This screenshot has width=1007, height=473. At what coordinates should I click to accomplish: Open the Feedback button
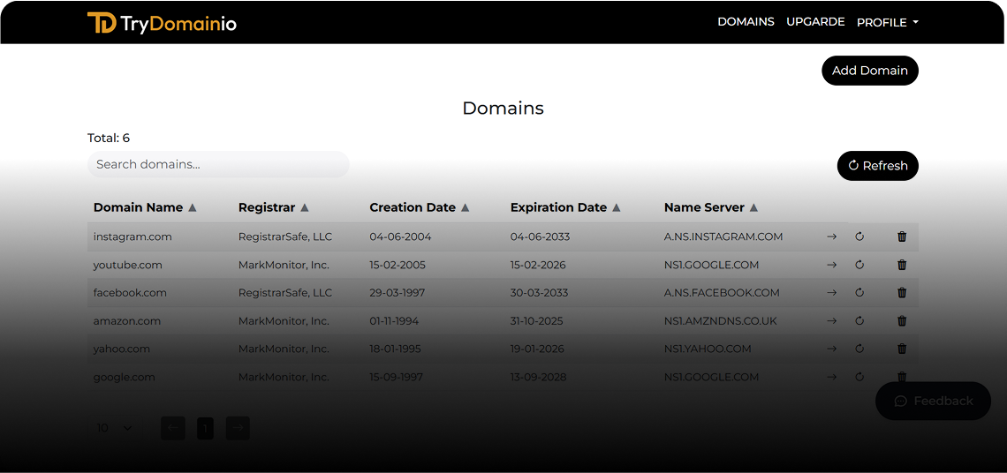933,402
